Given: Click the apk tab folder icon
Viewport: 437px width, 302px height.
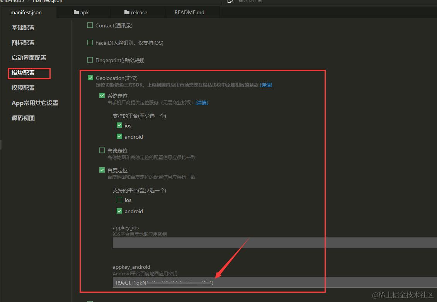Looking at the screenshot, I should (x=76, y=12).
